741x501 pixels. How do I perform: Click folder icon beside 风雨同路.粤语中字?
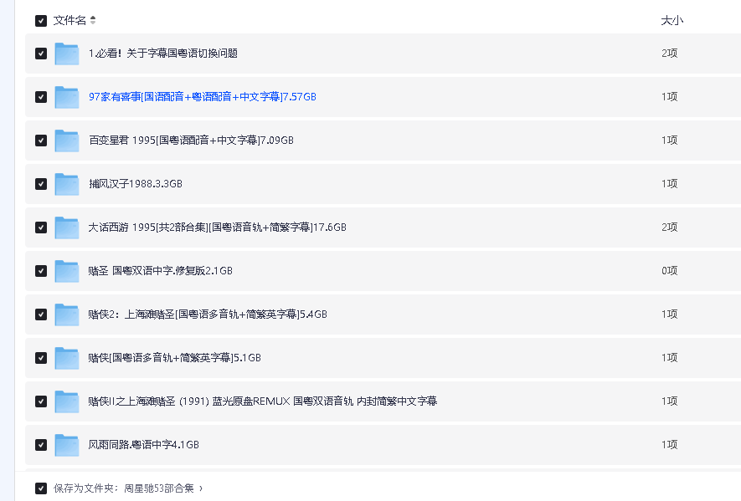67,445
